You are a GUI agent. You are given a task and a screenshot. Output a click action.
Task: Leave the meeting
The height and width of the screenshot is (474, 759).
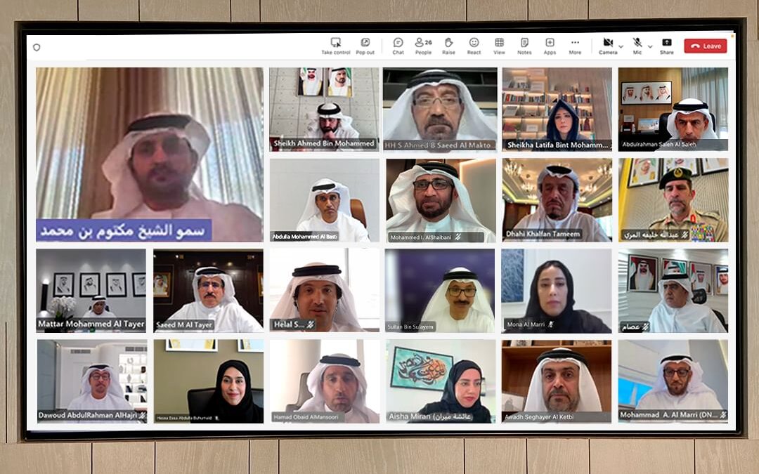(705, 46)
